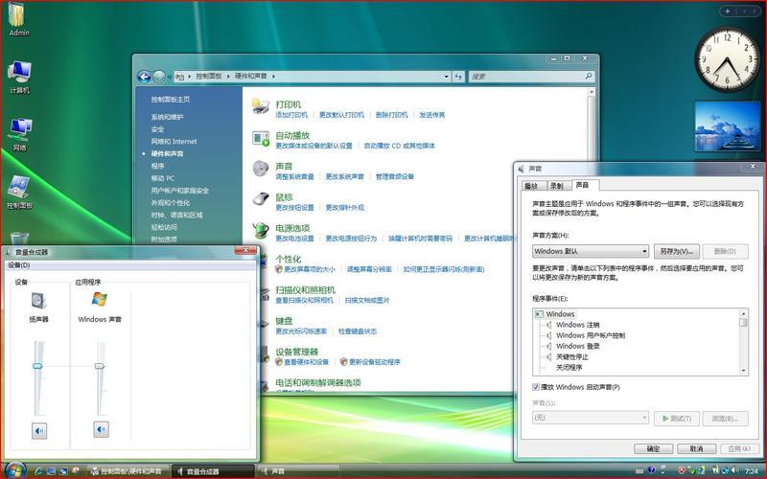
Task: Open the 设备(D) menu in volume mixer
Action: point(19,265)
